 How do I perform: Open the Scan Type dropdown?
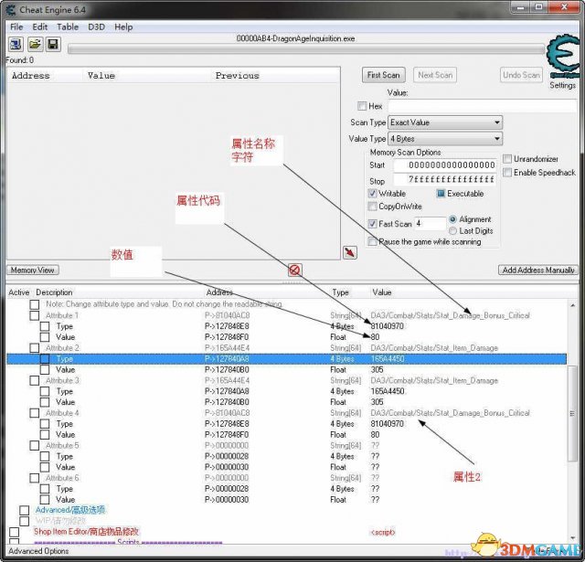point(445,122)
